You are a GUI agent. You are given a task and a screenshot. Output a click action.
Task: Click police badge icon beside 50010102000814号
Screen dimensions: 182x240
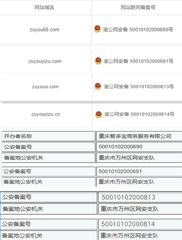click(x=99, y=114)
